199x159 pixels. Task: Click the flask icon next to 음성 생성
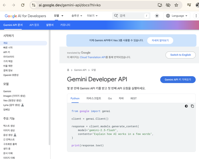[x=15, y=135]
